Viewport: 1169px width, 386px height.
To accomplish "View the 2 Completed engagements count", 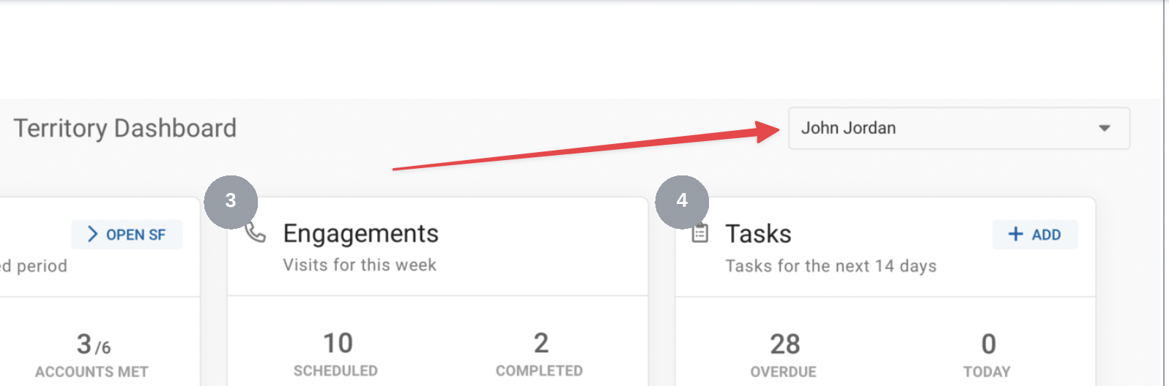I will (x=540, y=344).
